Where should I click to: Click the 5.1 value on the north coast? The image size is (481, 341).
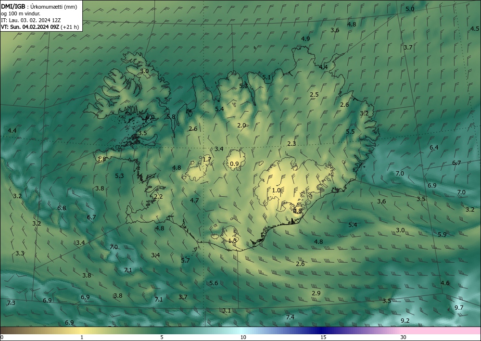coord(266,77)
